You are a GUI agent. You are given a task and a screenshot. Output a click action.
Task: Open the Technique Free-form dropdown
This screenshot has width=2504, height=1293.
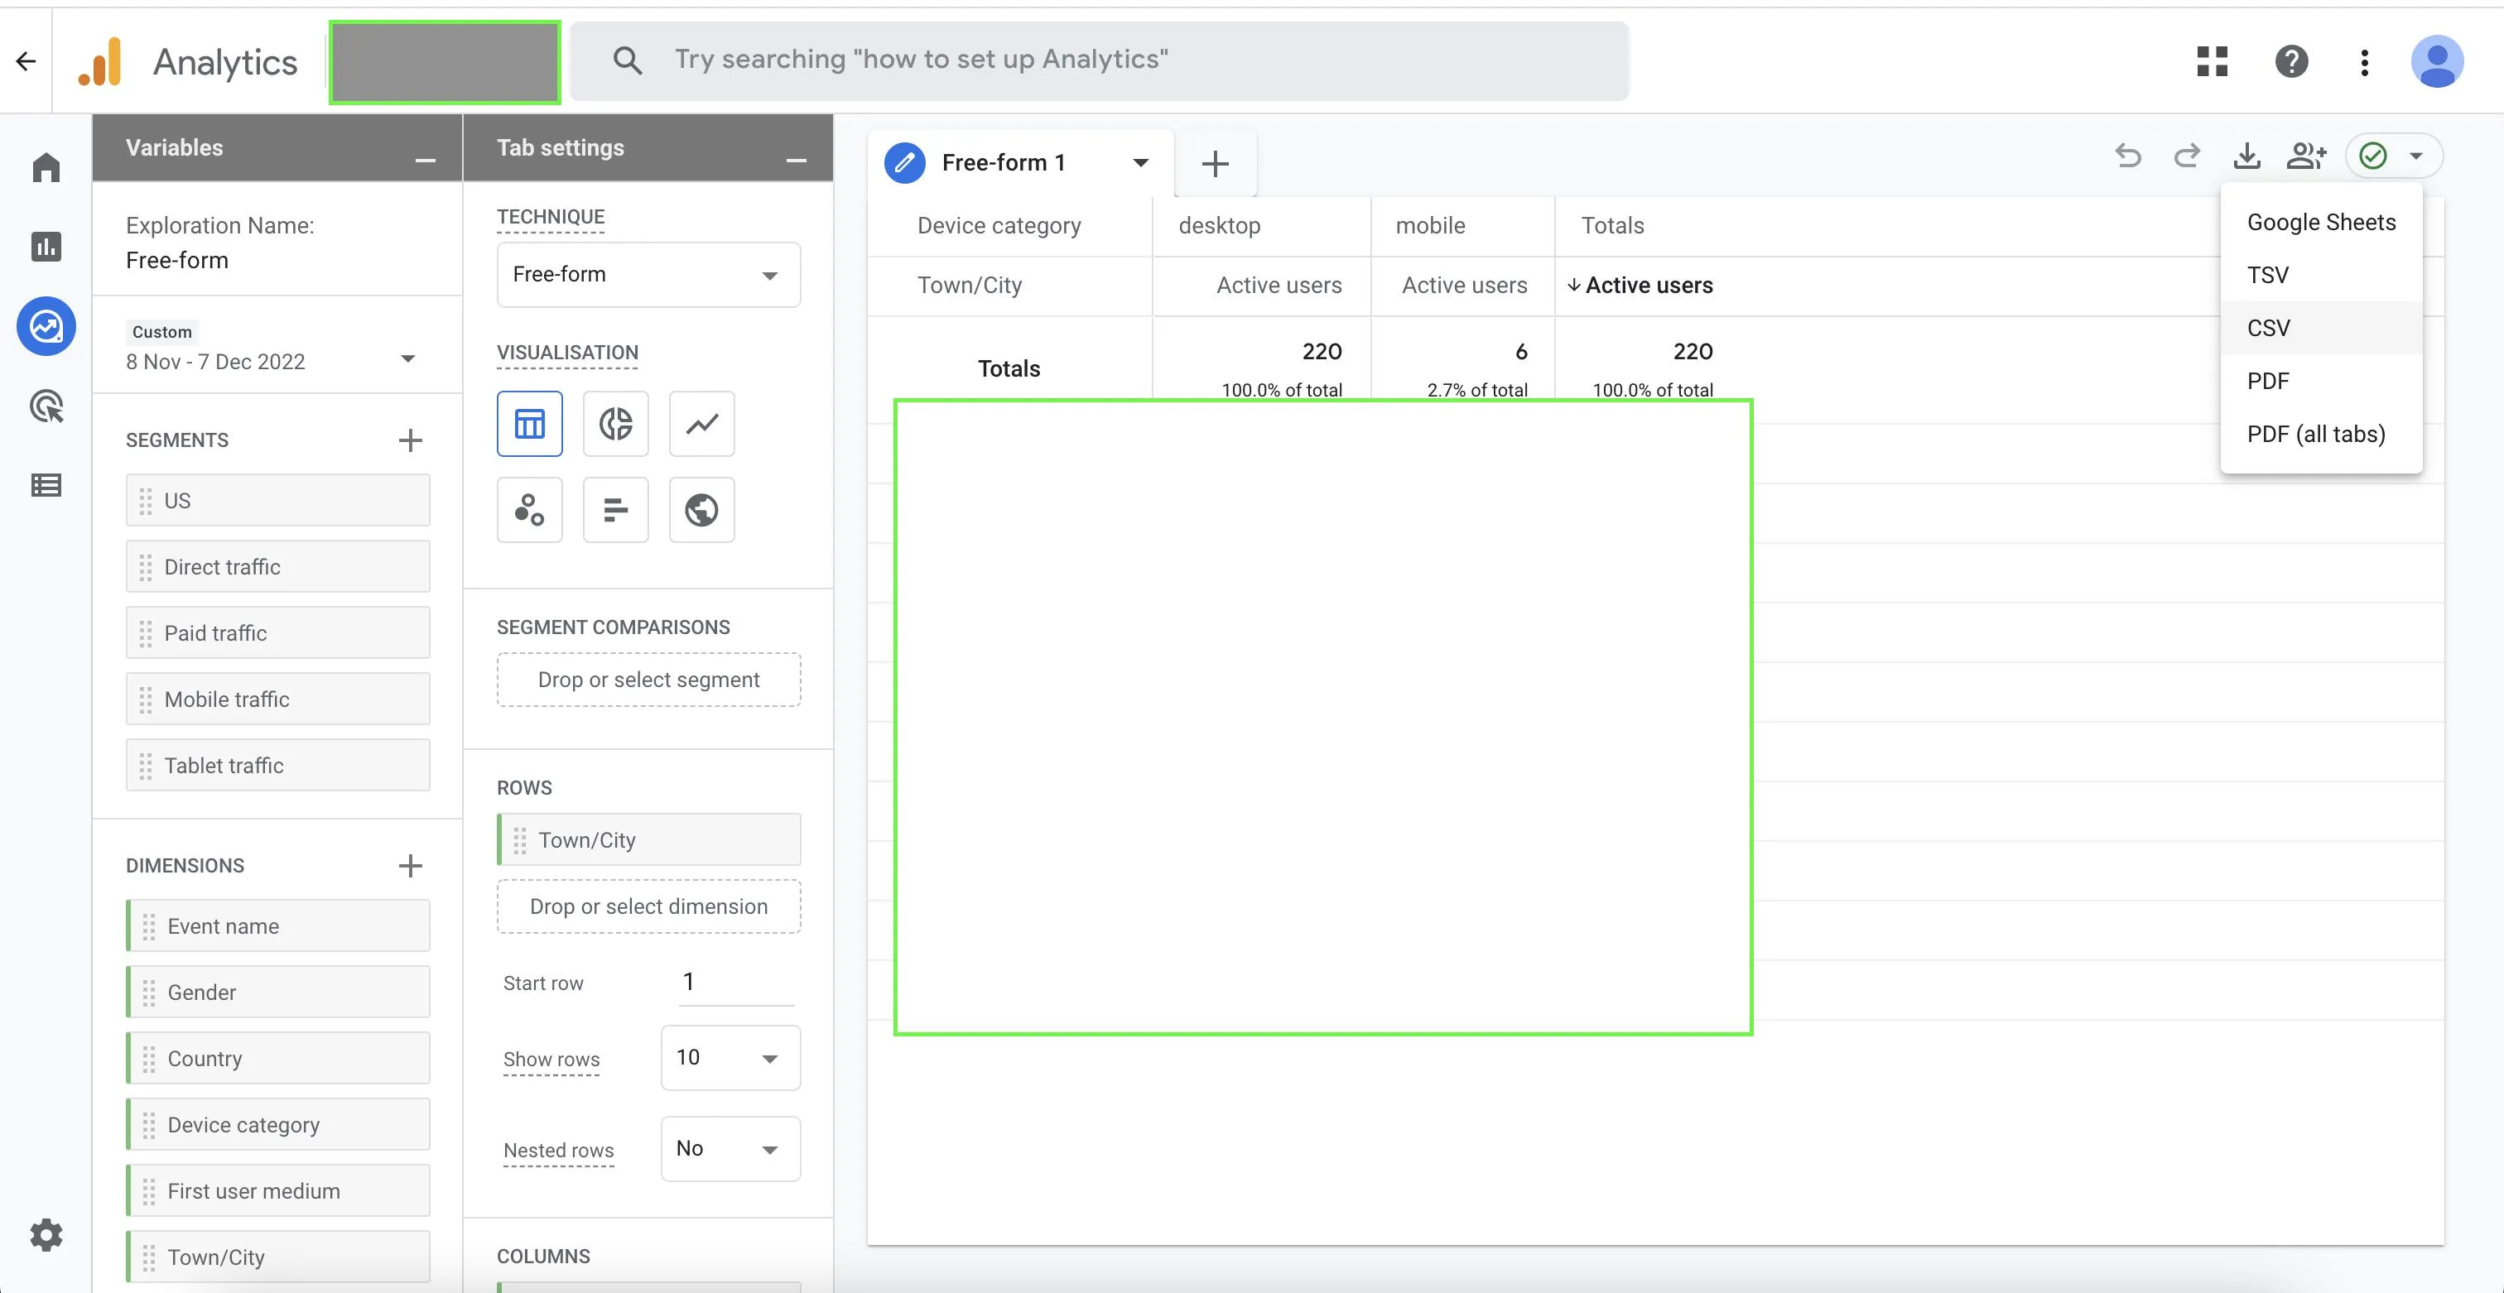click(x=648, y=275)
